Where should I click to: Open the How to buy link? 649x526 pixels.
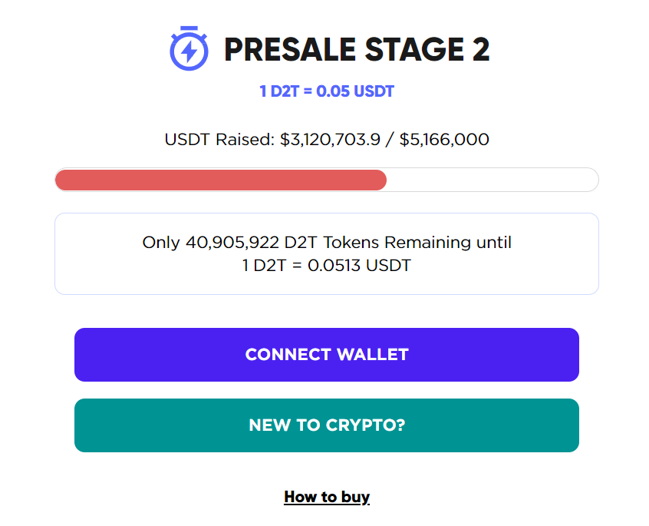(x=327, y=497)
